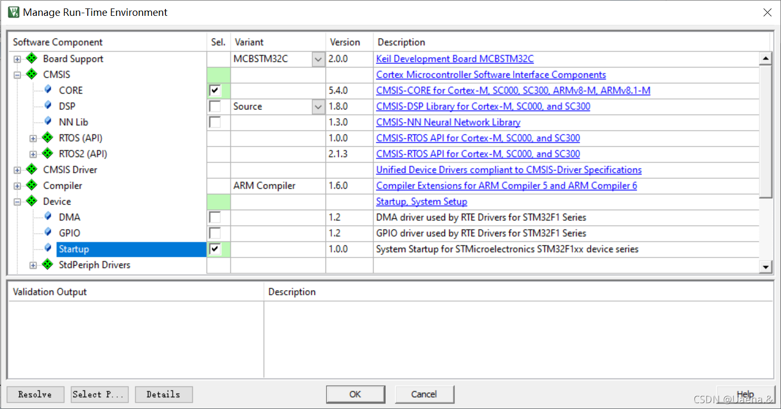Open Cortex Microcontroller Software Interface Components link
Viewport: 781px width, 409px height.
pyautogui.click(x=491, y=75)
